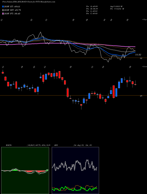The height and width of the screenshot is (194, 147).
Task: Click the 'Pre O: 49.89' open value
Action: [x=92, y=6]
